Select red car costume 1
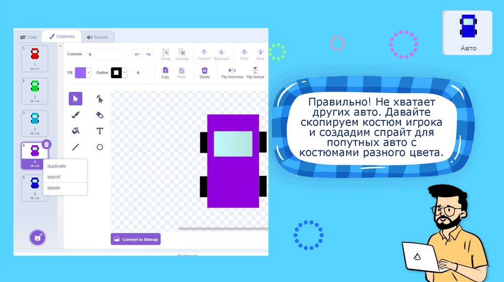Screen dimensions: 504x282 tap(35, 59)
